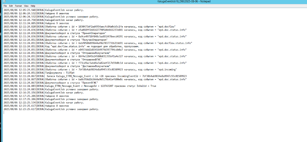This screenshot has width=307, height=142.
Task: Click timestamp 12:22:25.534 in the log
Action: tap(28, 102)
